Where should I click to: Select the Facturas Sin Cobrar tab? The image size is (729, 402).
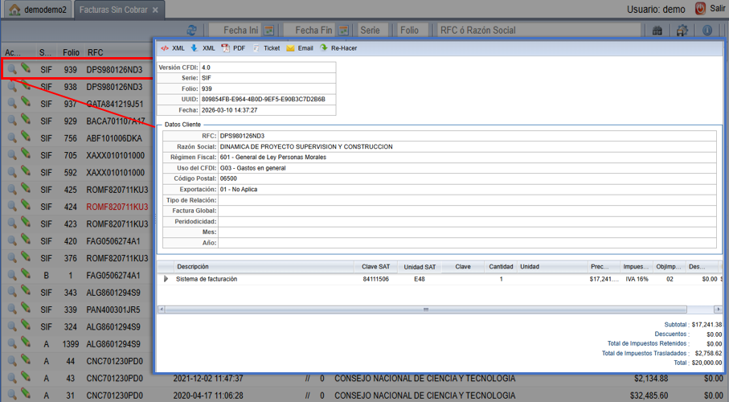(x=113, y=10)
